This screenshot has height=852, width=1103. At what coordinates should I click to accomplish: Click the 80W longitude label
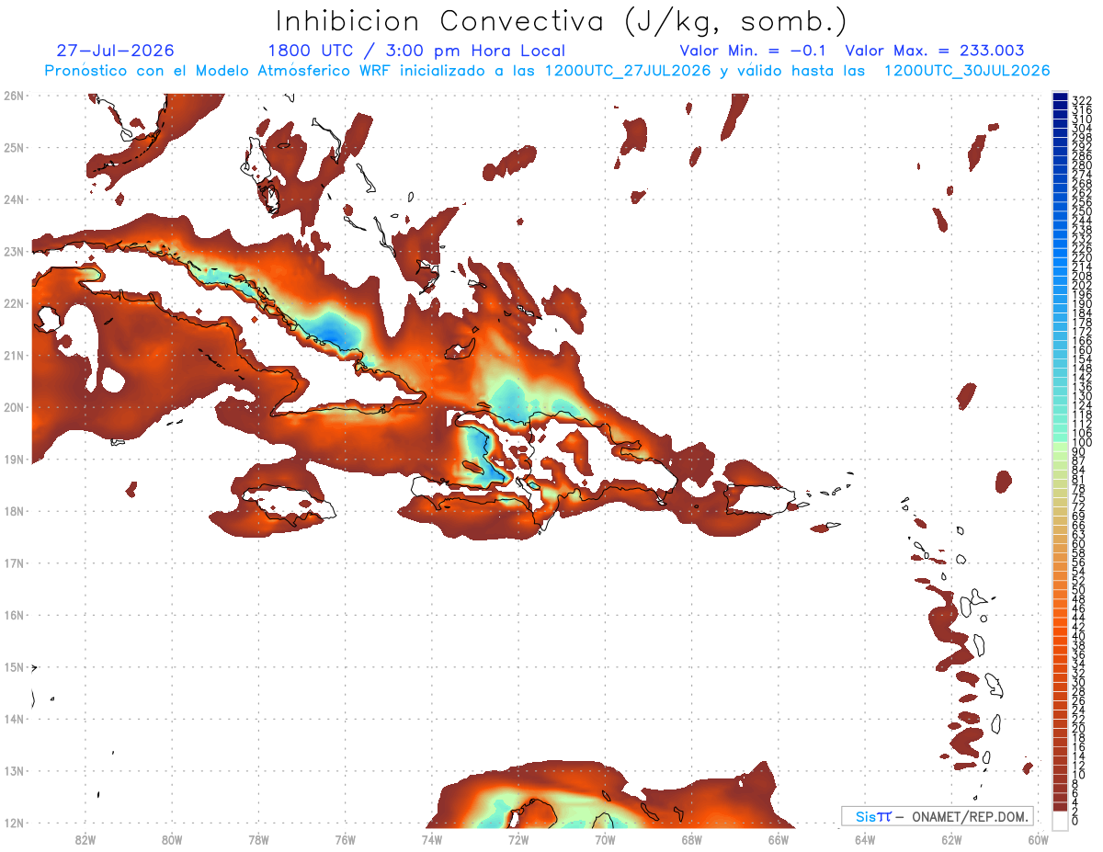(172, 839)
